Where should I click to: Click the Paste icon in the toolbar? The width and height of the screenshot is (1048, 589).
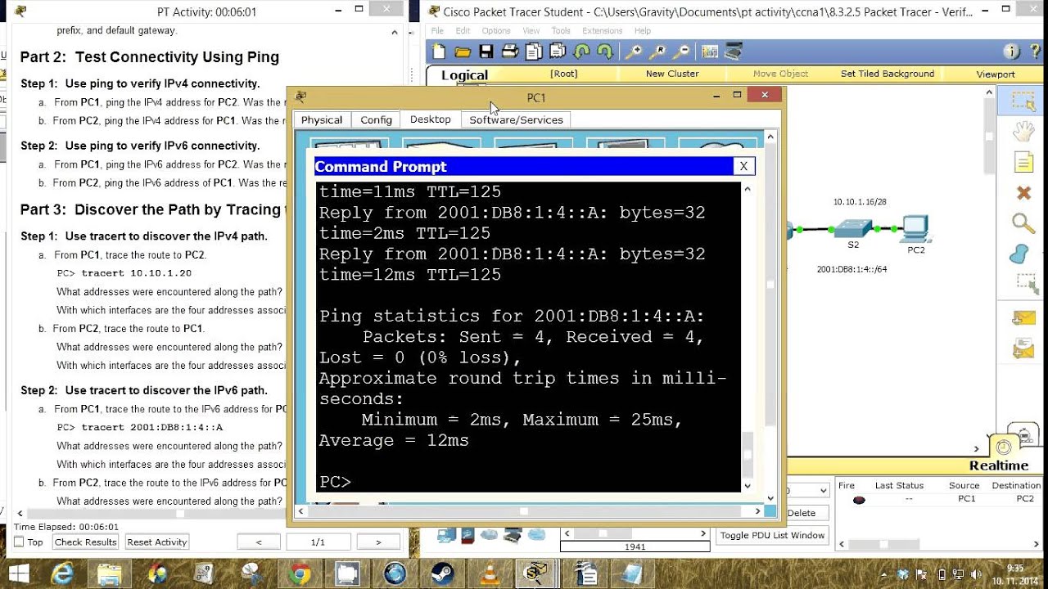tap(558, 52)
